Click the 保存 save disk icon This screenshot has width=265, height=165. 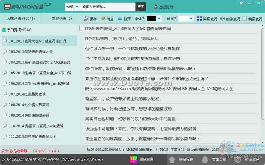(x=86, y=19)
